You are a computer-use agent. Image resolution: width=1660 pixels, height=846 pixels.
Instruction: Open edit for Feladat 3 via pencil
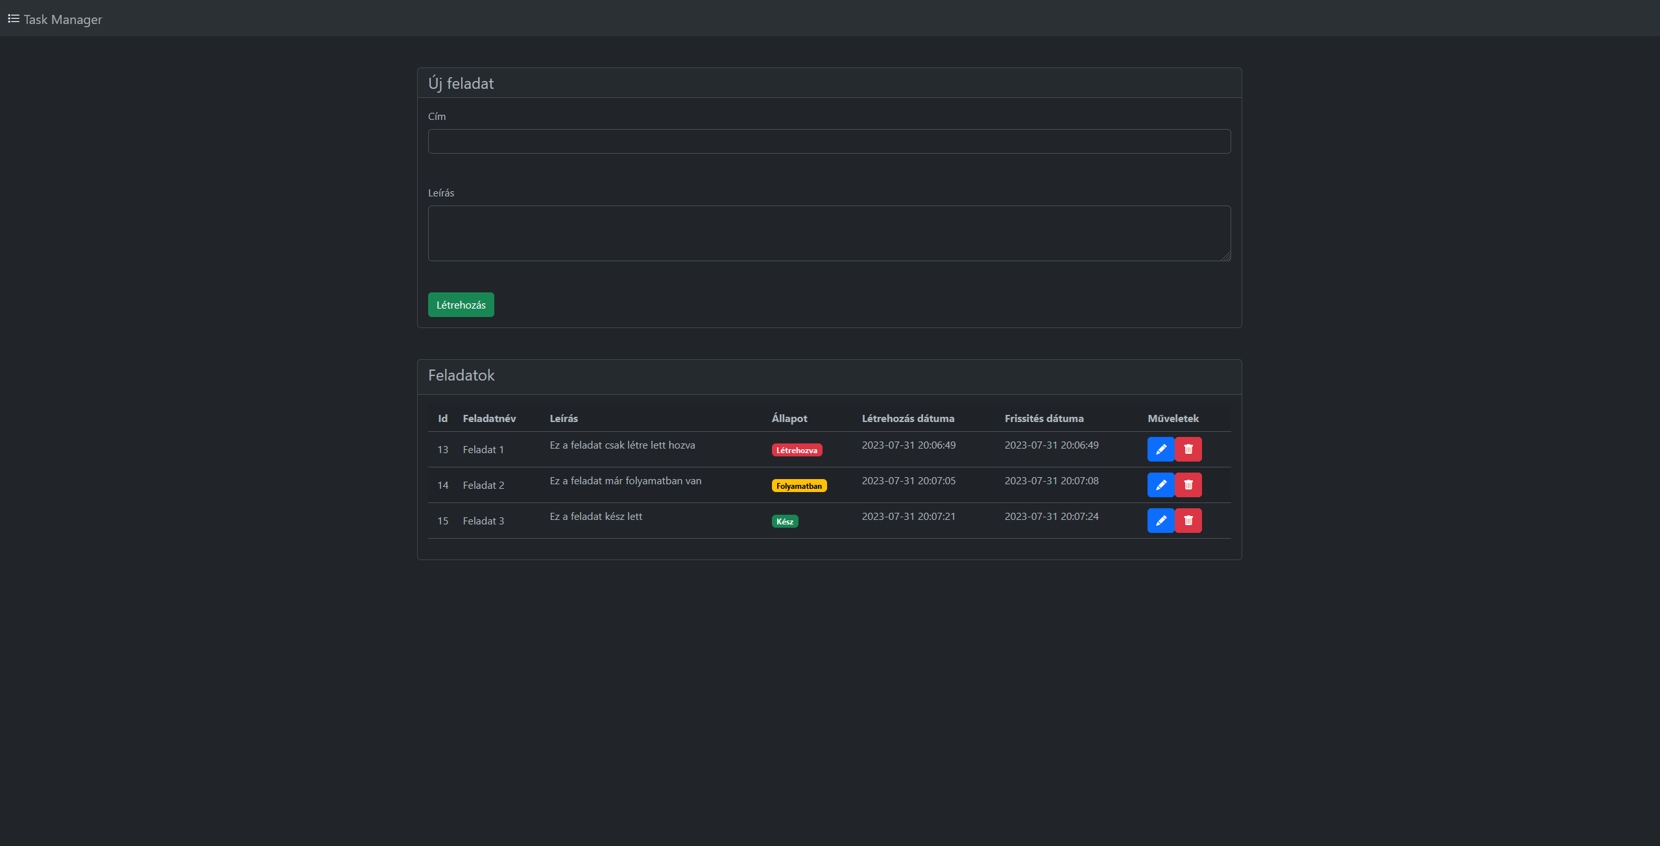pos(1161,521)
